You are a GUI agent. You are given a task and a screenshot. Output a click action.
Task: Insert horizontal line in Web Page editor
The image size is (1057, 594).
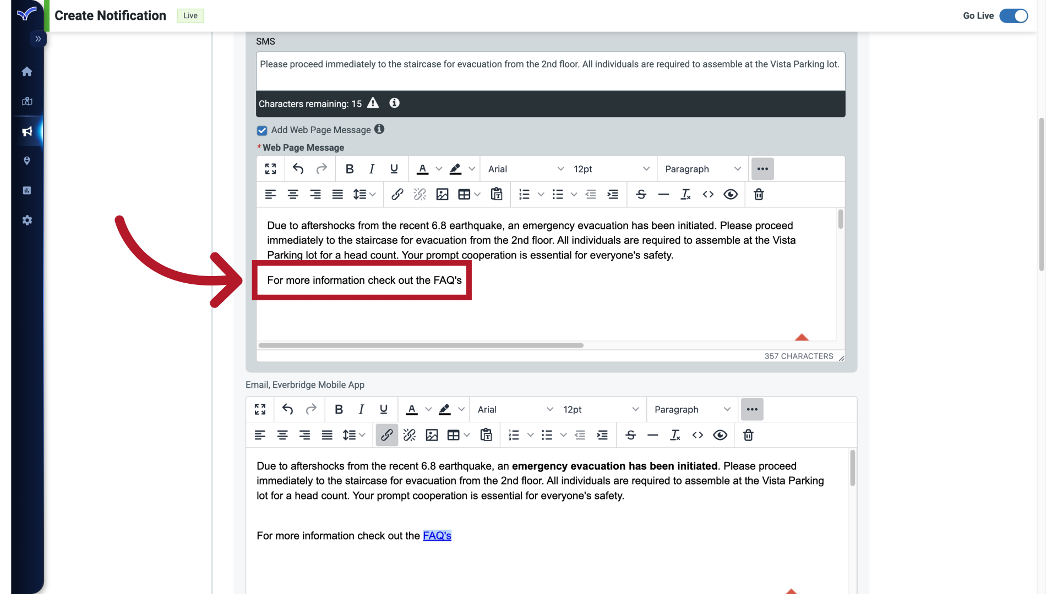point(663,194)
